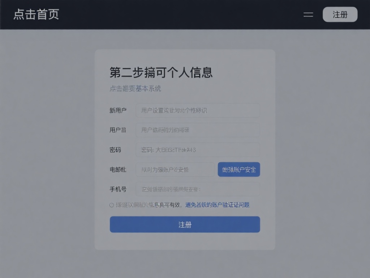Click the second row's username label
Image resolution: width=370 pixels, height=278 pixels.
118,130
